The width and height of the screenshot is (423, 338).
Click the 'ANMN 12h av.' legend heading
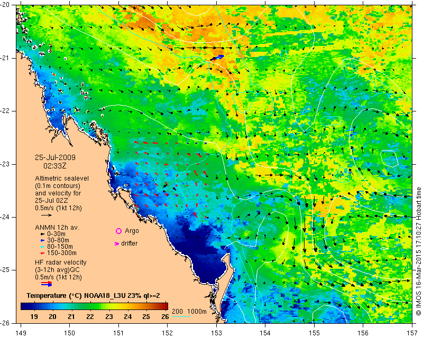57,228
